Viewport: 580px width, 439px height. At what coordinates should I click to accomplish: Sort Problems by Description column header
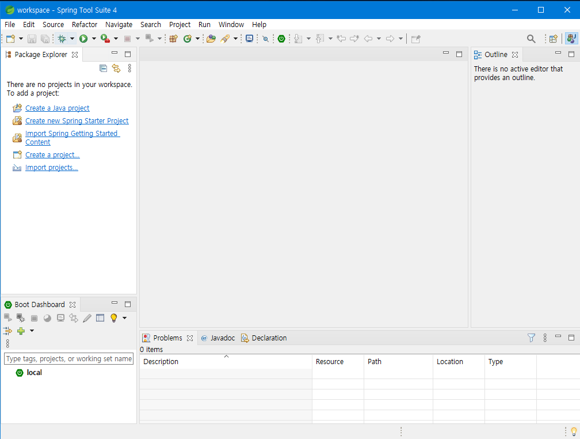pyautogui.click(x=226, y=362)
